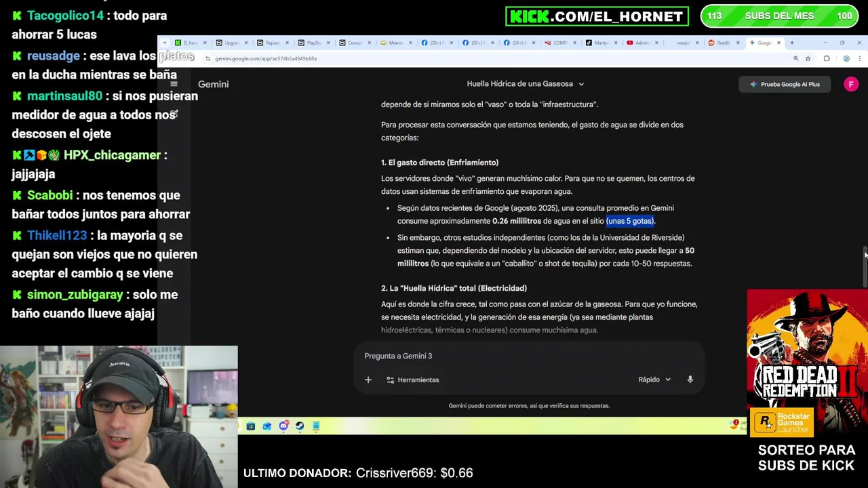This screenshot has width=868, height=488.
Task: Click the bold text 0.26 mililitros
Action: pyautogui.click(x=517, y=221)
